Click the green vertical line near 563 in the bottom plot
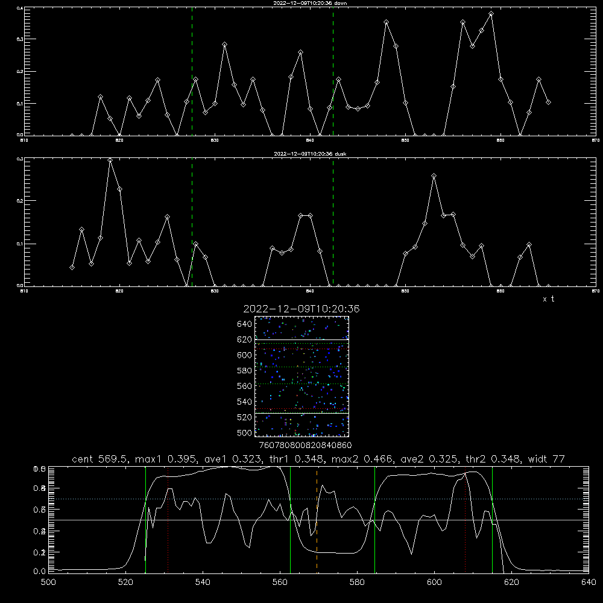603x603 pixels. tap(290, 519)
